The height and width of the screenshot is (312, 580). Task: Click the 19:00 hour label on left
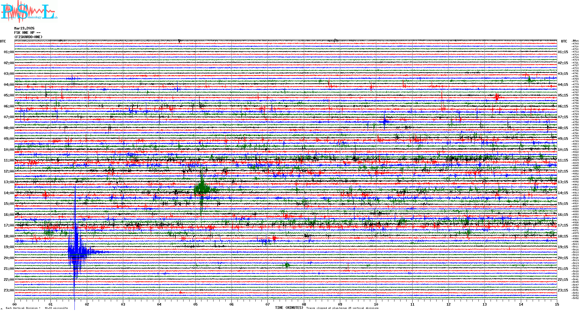(9, 247)
